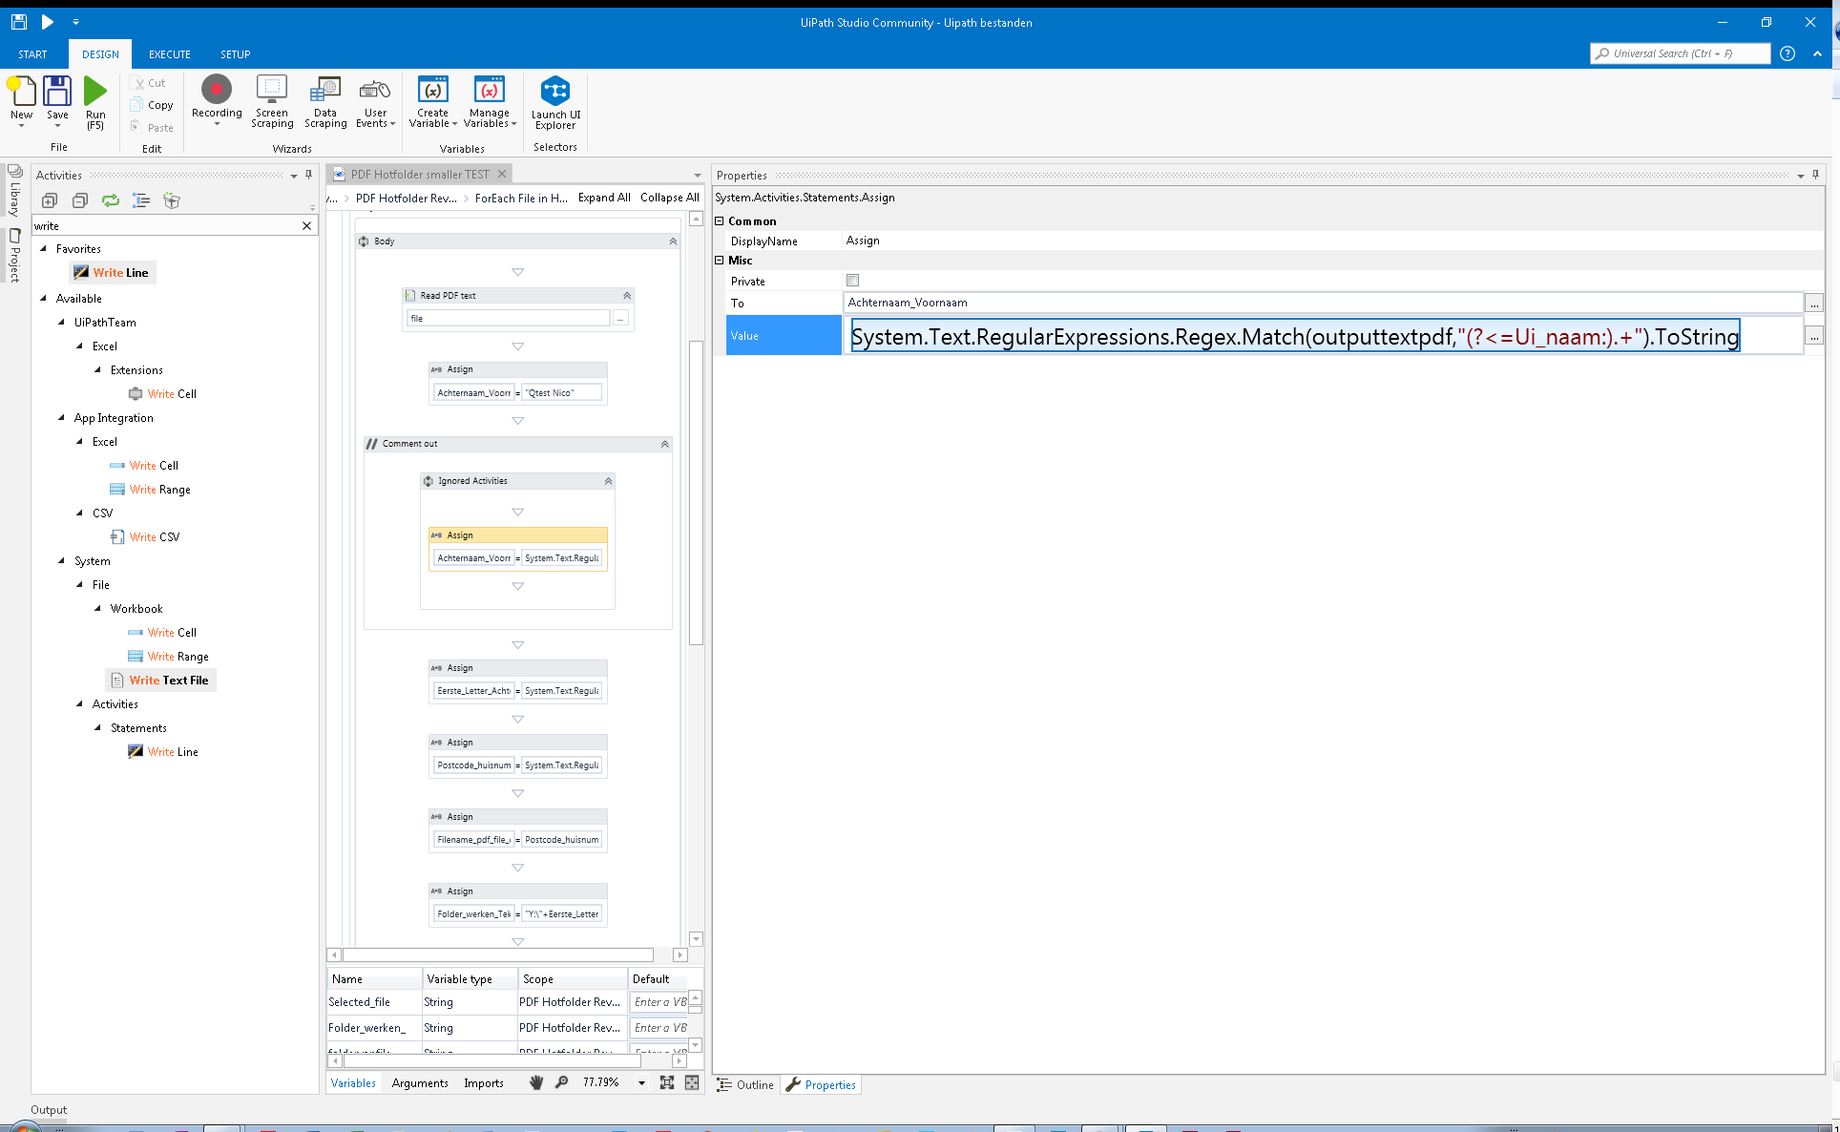Image resolution: width=1840 pixels, height=1132 pixels.
Task: Click Expand All in designer
Action: [x=603, y=198]
